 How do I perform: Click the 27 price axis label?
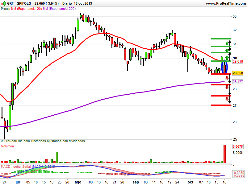pyautogui.click(x=235, y=105)
